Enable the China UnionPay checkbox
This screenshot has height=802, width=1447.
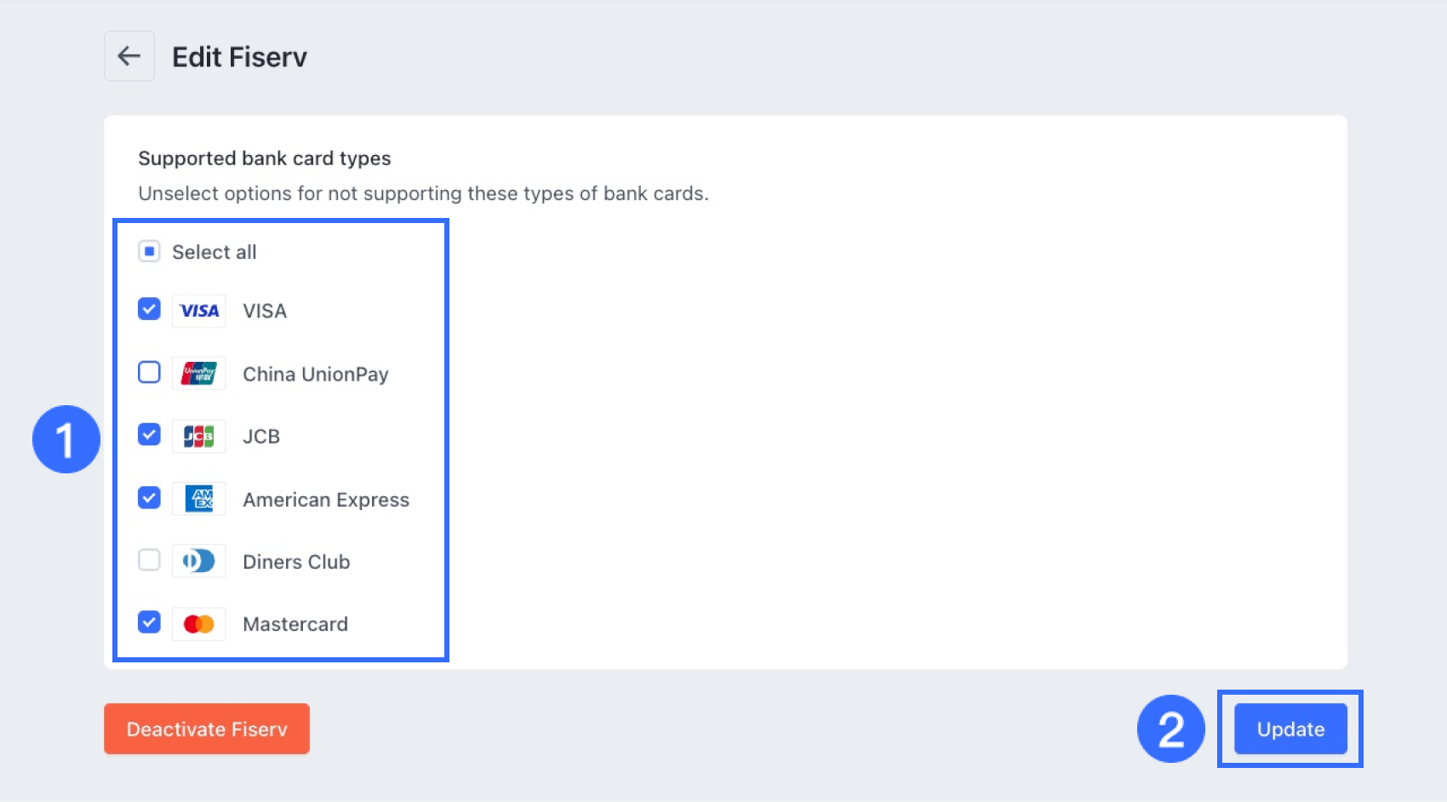[x=149, y=372]
